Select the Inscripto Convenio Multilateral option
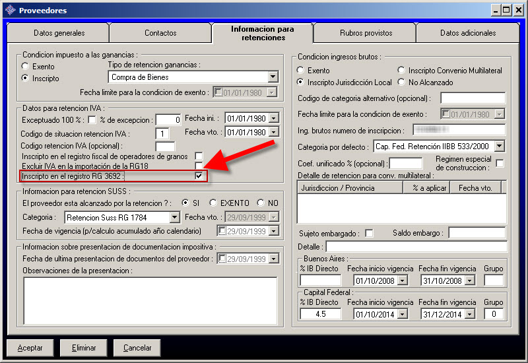This screenshot has width=528, height=363. pyautogui.click(x=402, y=71)
